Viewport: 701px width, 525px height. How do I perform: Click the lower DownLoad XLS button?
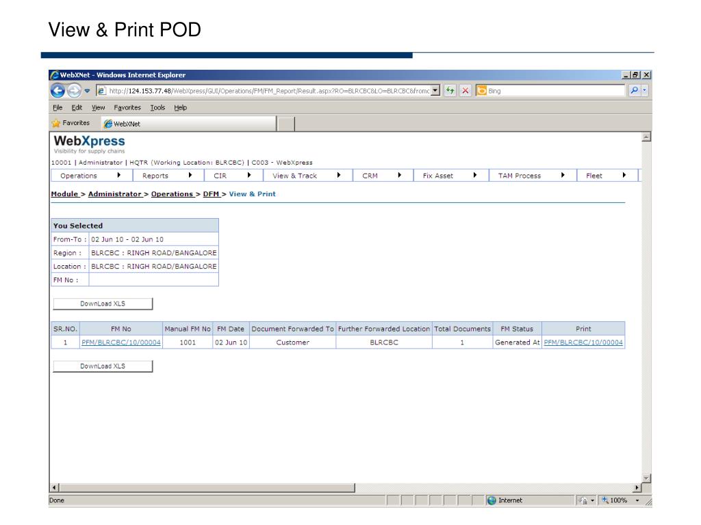(103, 366)
